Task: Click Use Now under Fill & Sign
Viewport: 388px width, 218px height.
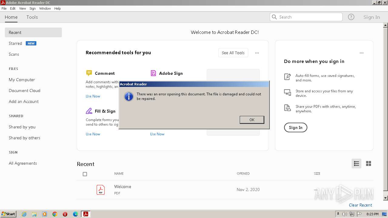Action: click(93, 134)
